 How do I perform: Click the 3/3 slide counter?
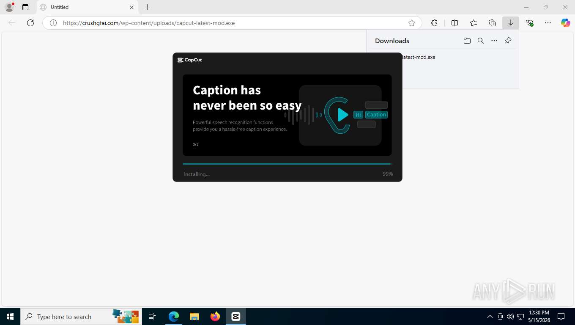[x=196, y=144]
